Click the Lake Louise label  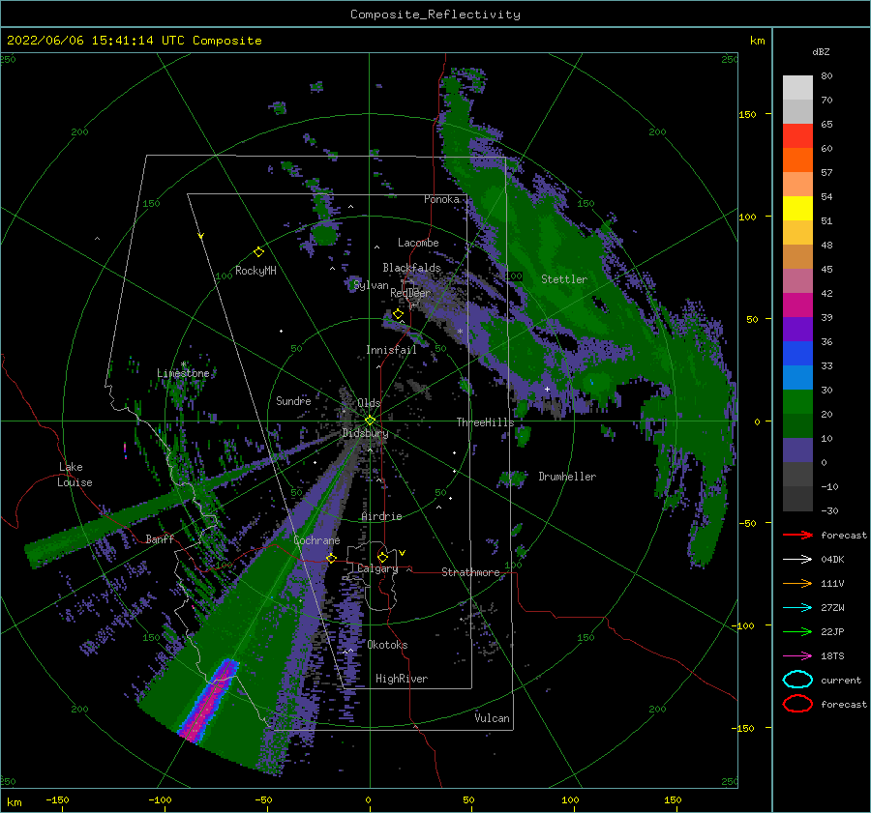pyautogui.click(x=75, y=475)
